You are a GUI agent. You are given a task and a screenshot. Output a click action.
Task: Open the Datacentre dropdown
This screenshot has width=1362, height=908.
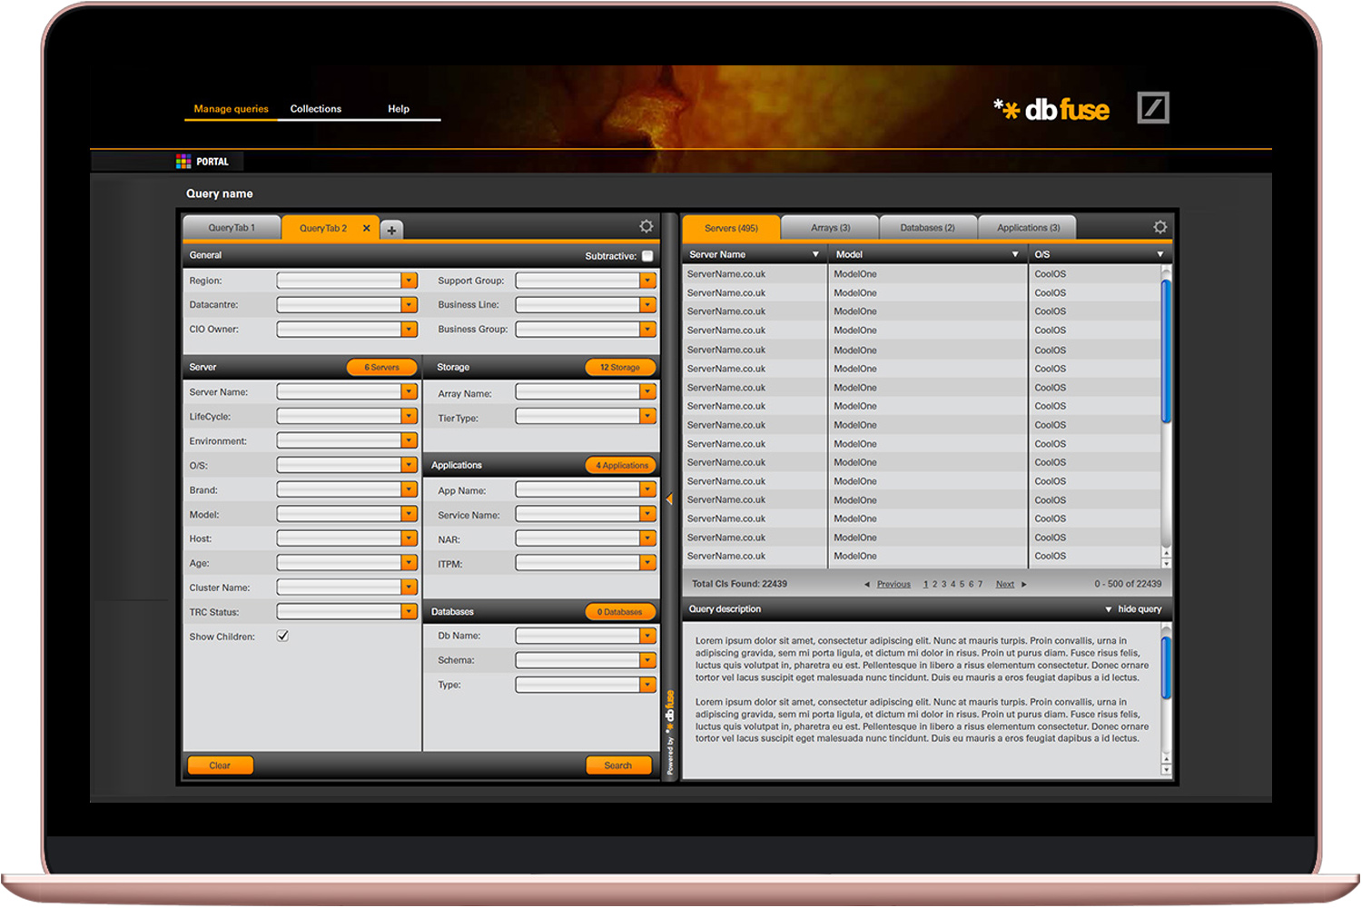point(410,305)
